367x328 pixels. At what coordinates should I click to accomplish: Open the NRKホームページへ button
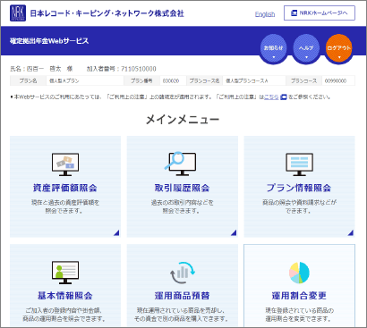click(320, 13)
